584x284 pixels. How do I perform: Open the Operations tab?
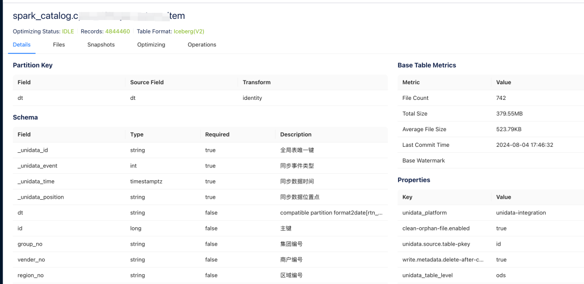202,45
